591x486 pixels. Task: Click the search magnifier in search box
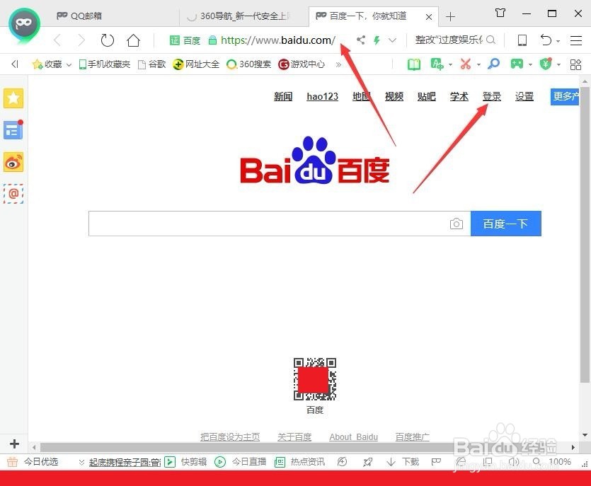tap(490, 40)
